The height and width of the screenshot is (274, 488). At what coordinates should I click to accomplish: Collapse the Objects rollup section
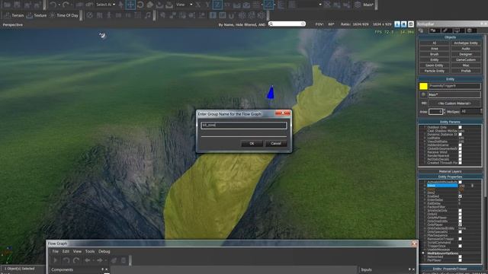click(450, 37)
